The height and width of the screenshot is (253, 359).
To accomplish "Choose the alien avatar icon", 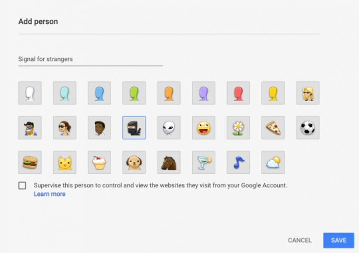I will 169,128.
